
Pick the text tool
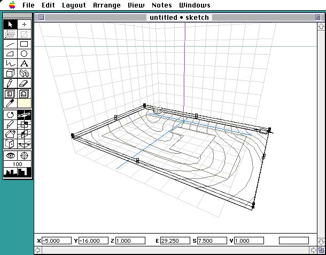(x=24, y=64)
